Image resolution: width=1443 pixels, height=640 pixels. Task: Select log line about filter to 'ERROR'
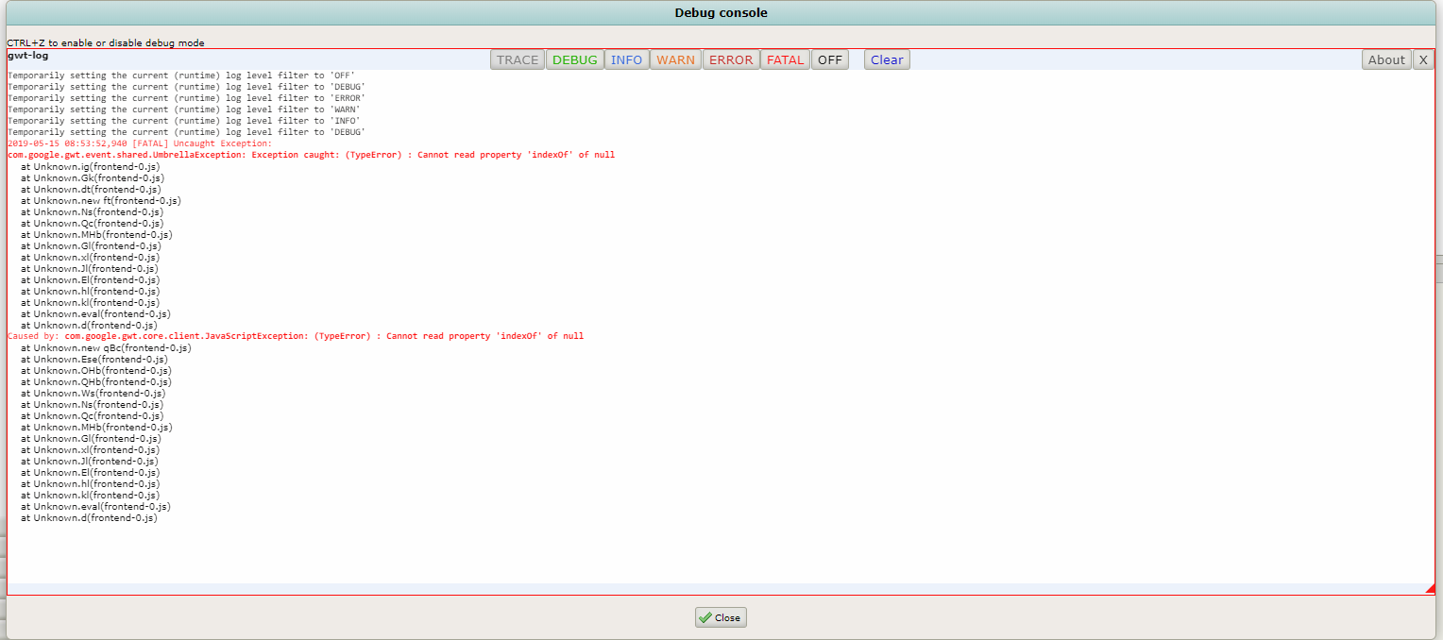pyautogui.click(x=186, y=98)
